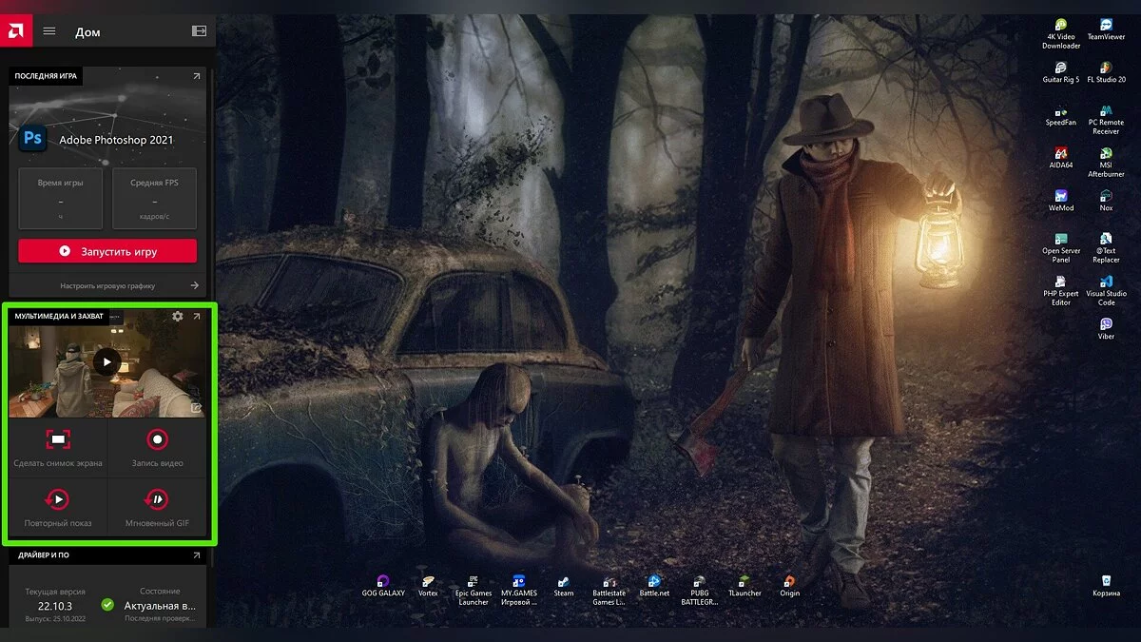Image resolution: width=1141 pixels, height=642 pixels.
Task: Click the Время игры stat tile
Action: [60, 198]
